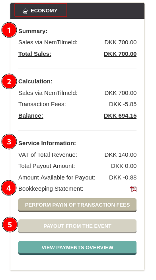Click red marker number 3
The width and height of the screenshot is (156, 280).
point(9,142)
